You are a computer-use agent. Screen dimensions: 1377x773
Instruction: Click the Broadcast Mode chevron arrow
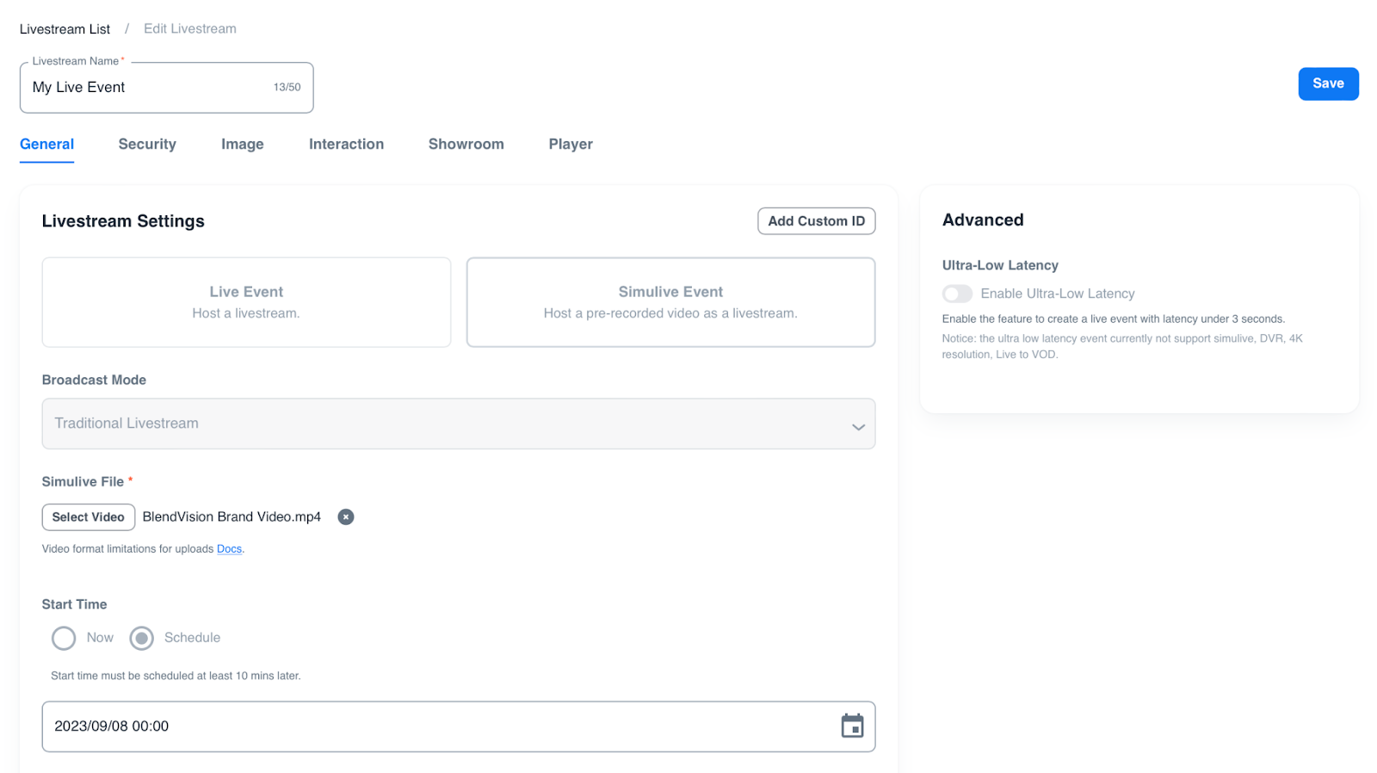(x=858, y=426)
